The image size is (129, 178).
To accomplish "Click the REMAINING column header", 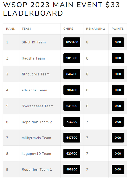I will (96, 29).
